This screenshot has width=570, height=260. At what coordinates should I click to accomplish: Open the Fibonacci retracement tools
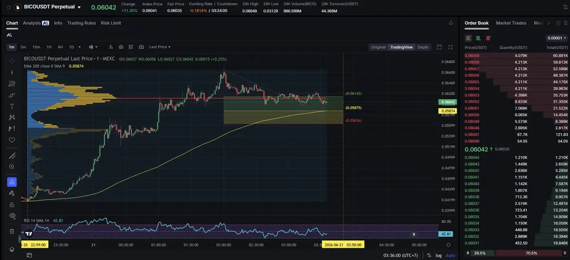(12, 84)
